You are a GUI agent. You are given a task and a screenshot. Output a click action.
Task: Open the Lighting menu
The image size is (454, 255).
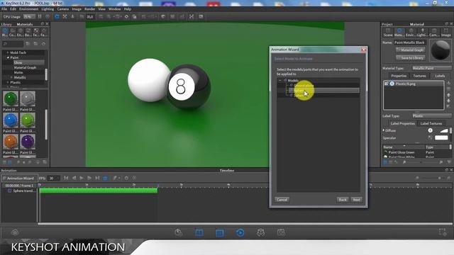coord(48,9)
